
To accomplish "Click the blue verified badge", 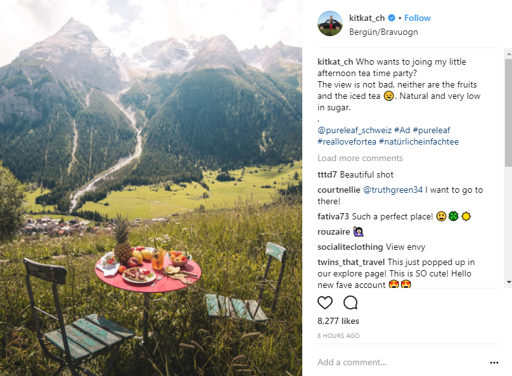I will pyautogui.click(x=392, y=18).
